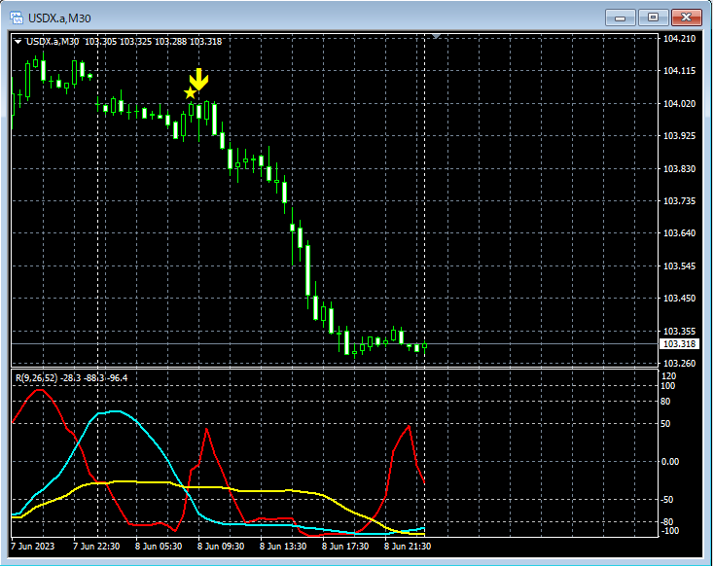Image resolution: width=714 pixels, height=566 pixels.
Task: Click the chart window icon in title bar
Action: (x=17, y=18)
